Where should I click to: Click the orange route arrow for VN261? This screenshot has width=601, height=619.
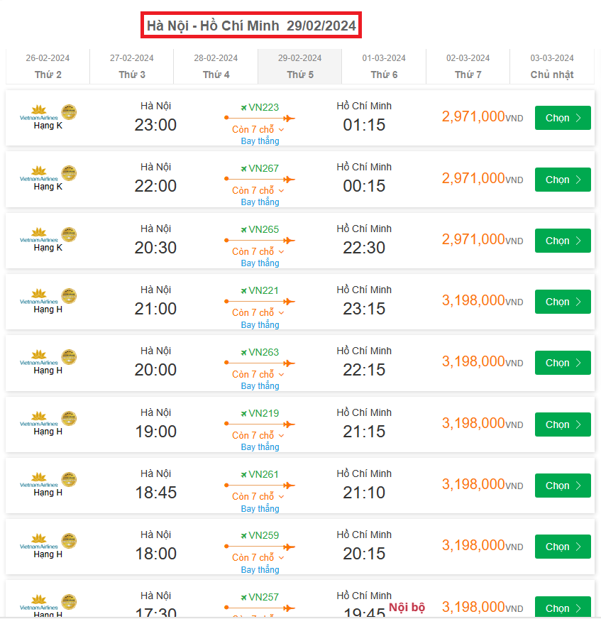(260, 486)
